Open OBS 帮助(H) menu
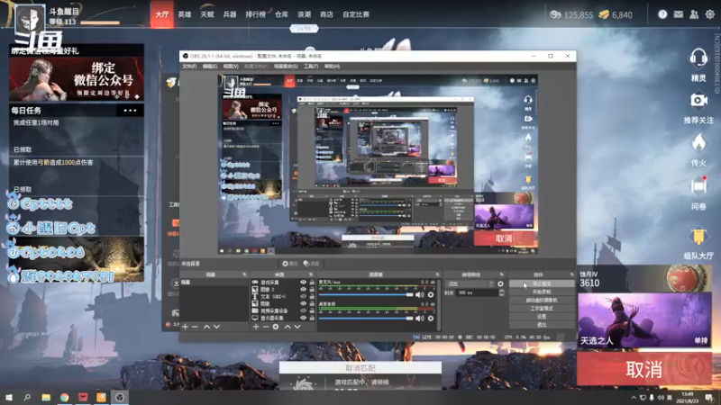This screenshot has width=721, height=405. click(332, 67)
